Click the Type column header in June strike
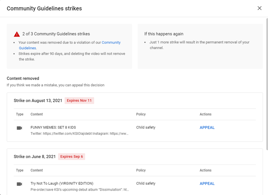Screen dimensions: 268x195 pos(20,170)
